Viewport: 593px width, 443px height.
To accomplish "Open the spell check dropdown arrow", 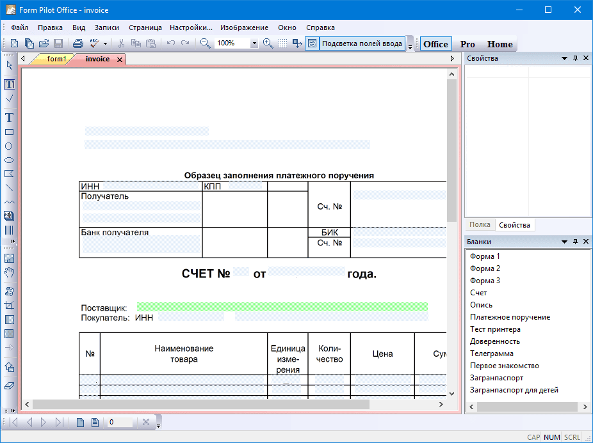I will [x=105, y=43].
